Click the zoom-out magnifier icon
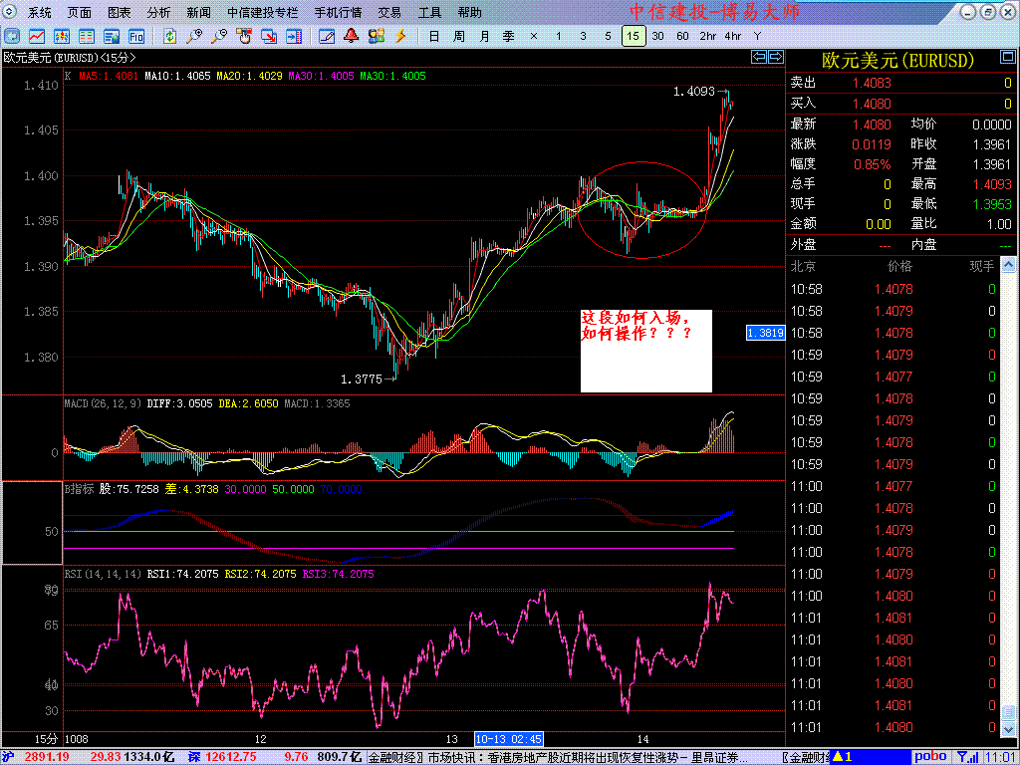This screenshot has width=1020, height=765. pyautogui.click(x=219, y=37)
